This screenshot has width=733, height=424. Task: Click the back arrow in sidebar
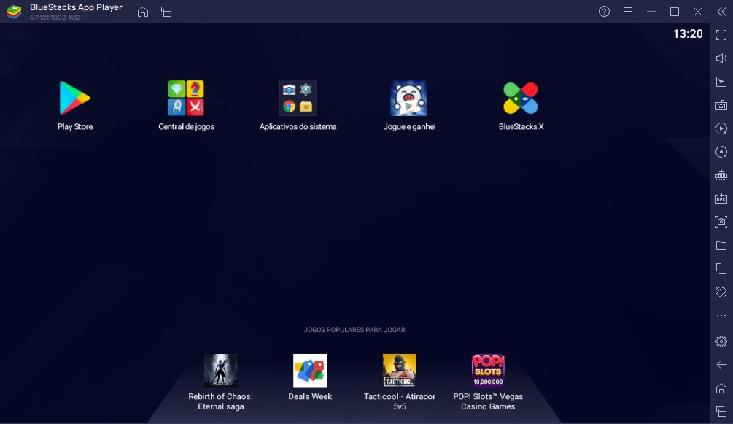[x=721, y=365]
